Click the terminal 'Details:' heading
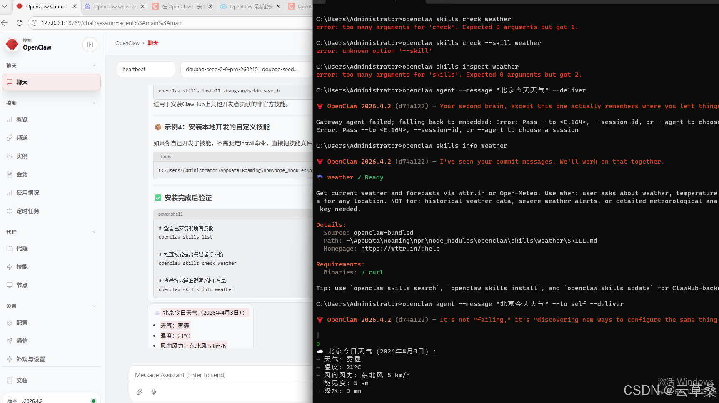The height and width of the screenshot is (403, 719). point(331,225)
